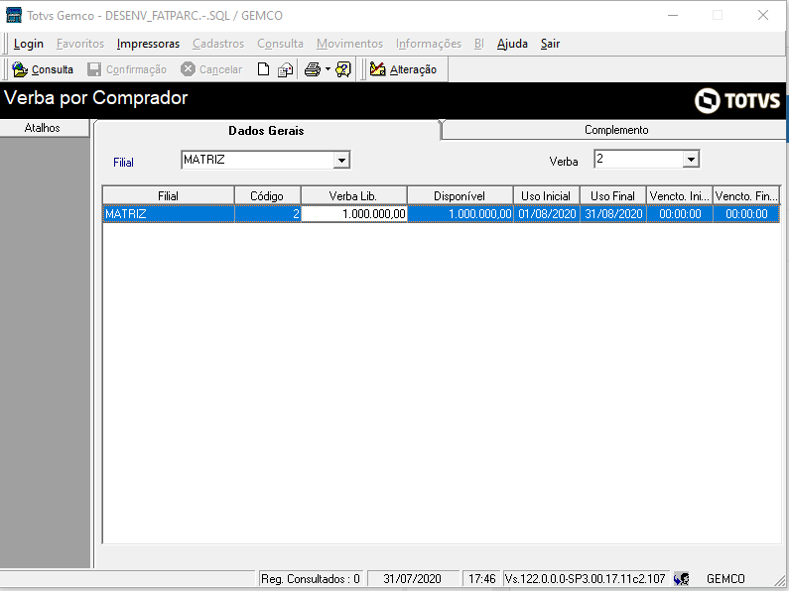
Task: Click the status bar time 17:46
Action: pyautogui.click(x=482, y=579)
